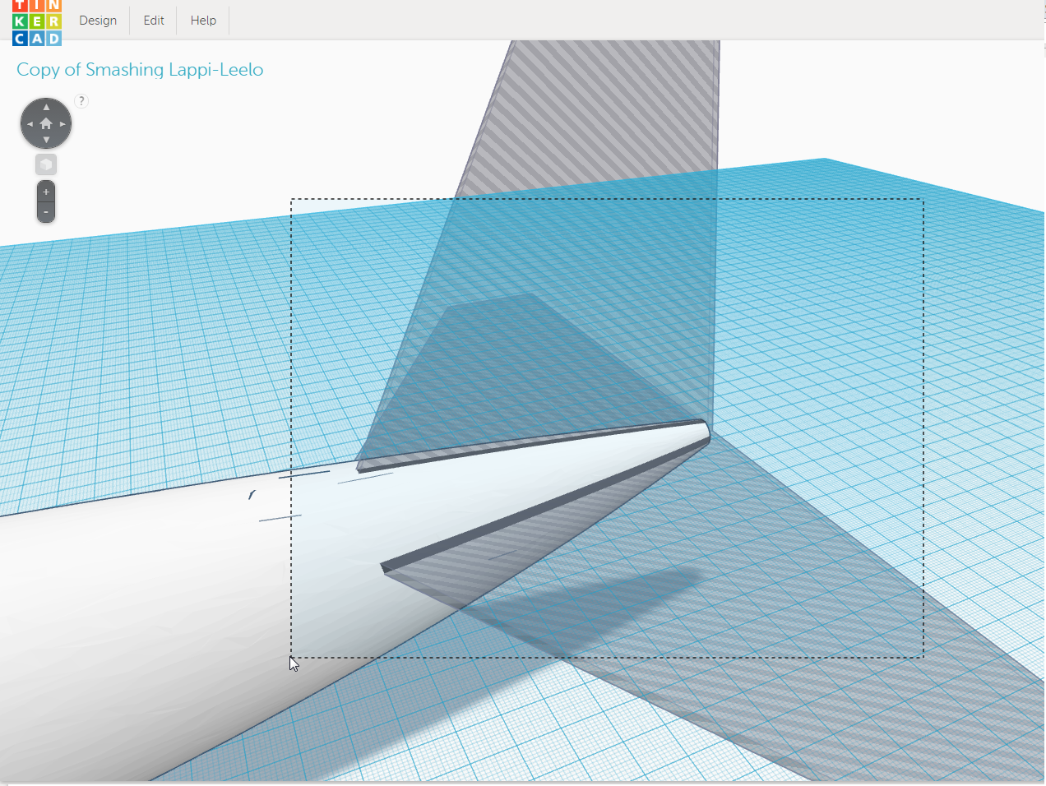This screenshot has height=786, width=1046.
Task: Zoom out with the minus button
Action: coord(46,211)
